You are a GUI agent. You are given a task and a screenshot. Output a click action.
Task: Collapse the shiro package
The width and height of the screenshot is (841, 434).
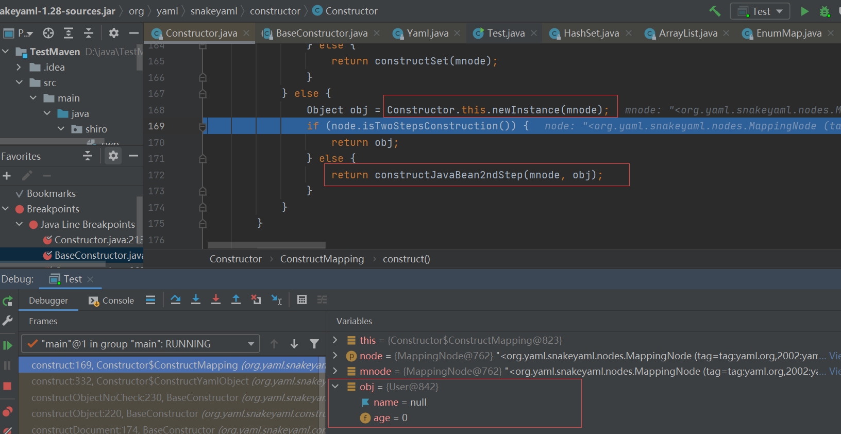pyautogui.click(x=61, y=129)
